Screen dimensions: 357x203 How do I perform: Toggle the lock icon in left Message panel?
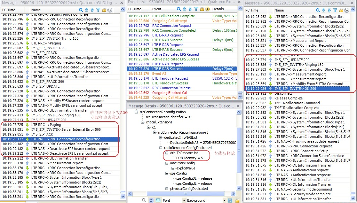click(104, 10)
